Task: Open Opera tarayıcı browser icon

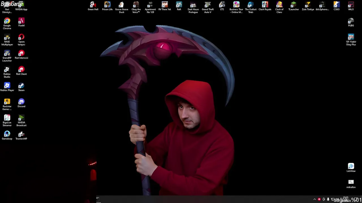Action: click(x=21, y=40)
